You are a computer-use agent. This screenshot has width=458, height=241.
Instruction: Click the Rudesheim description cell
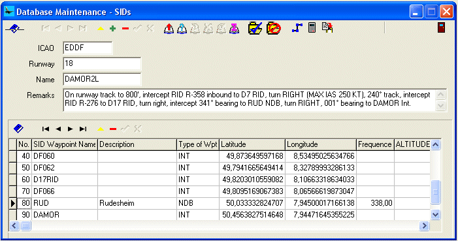pyautogui.click(x=137, y=203)
